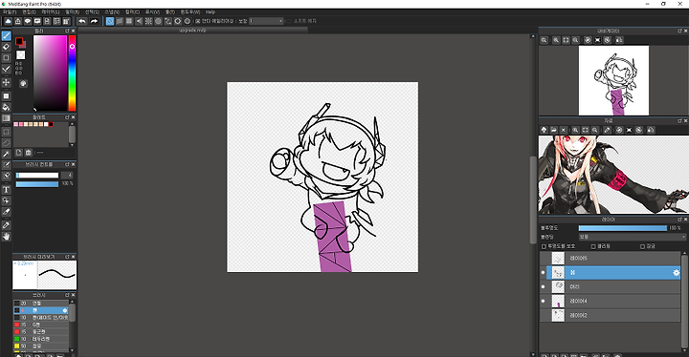Enable the lock layer checkbox
This screenshot has width=689, height=357.
[x=642, y=246]
